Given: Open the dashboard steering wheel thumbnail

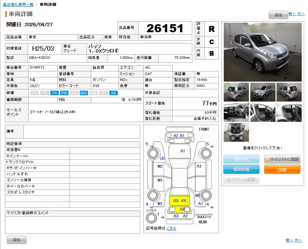Looking at the screenshot, I should 236,112.
